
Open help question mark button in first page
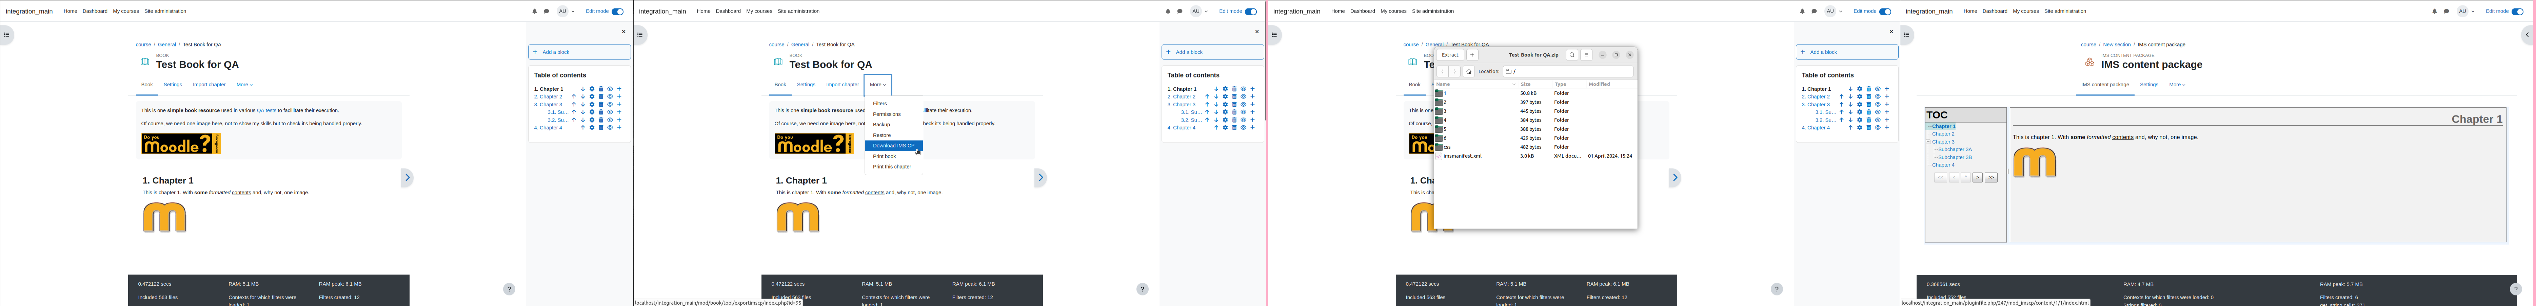(x=509, y=289)
